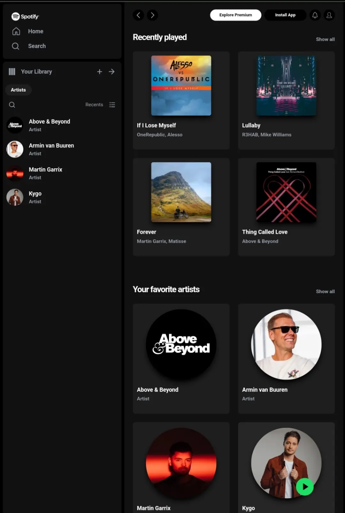Click 'Martin Garrix, Matisse' artist text

point(162,241)
